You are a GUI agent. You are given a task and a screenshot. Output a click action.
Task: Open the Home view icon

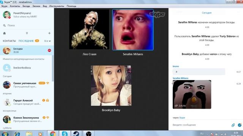tap(4, 33)
